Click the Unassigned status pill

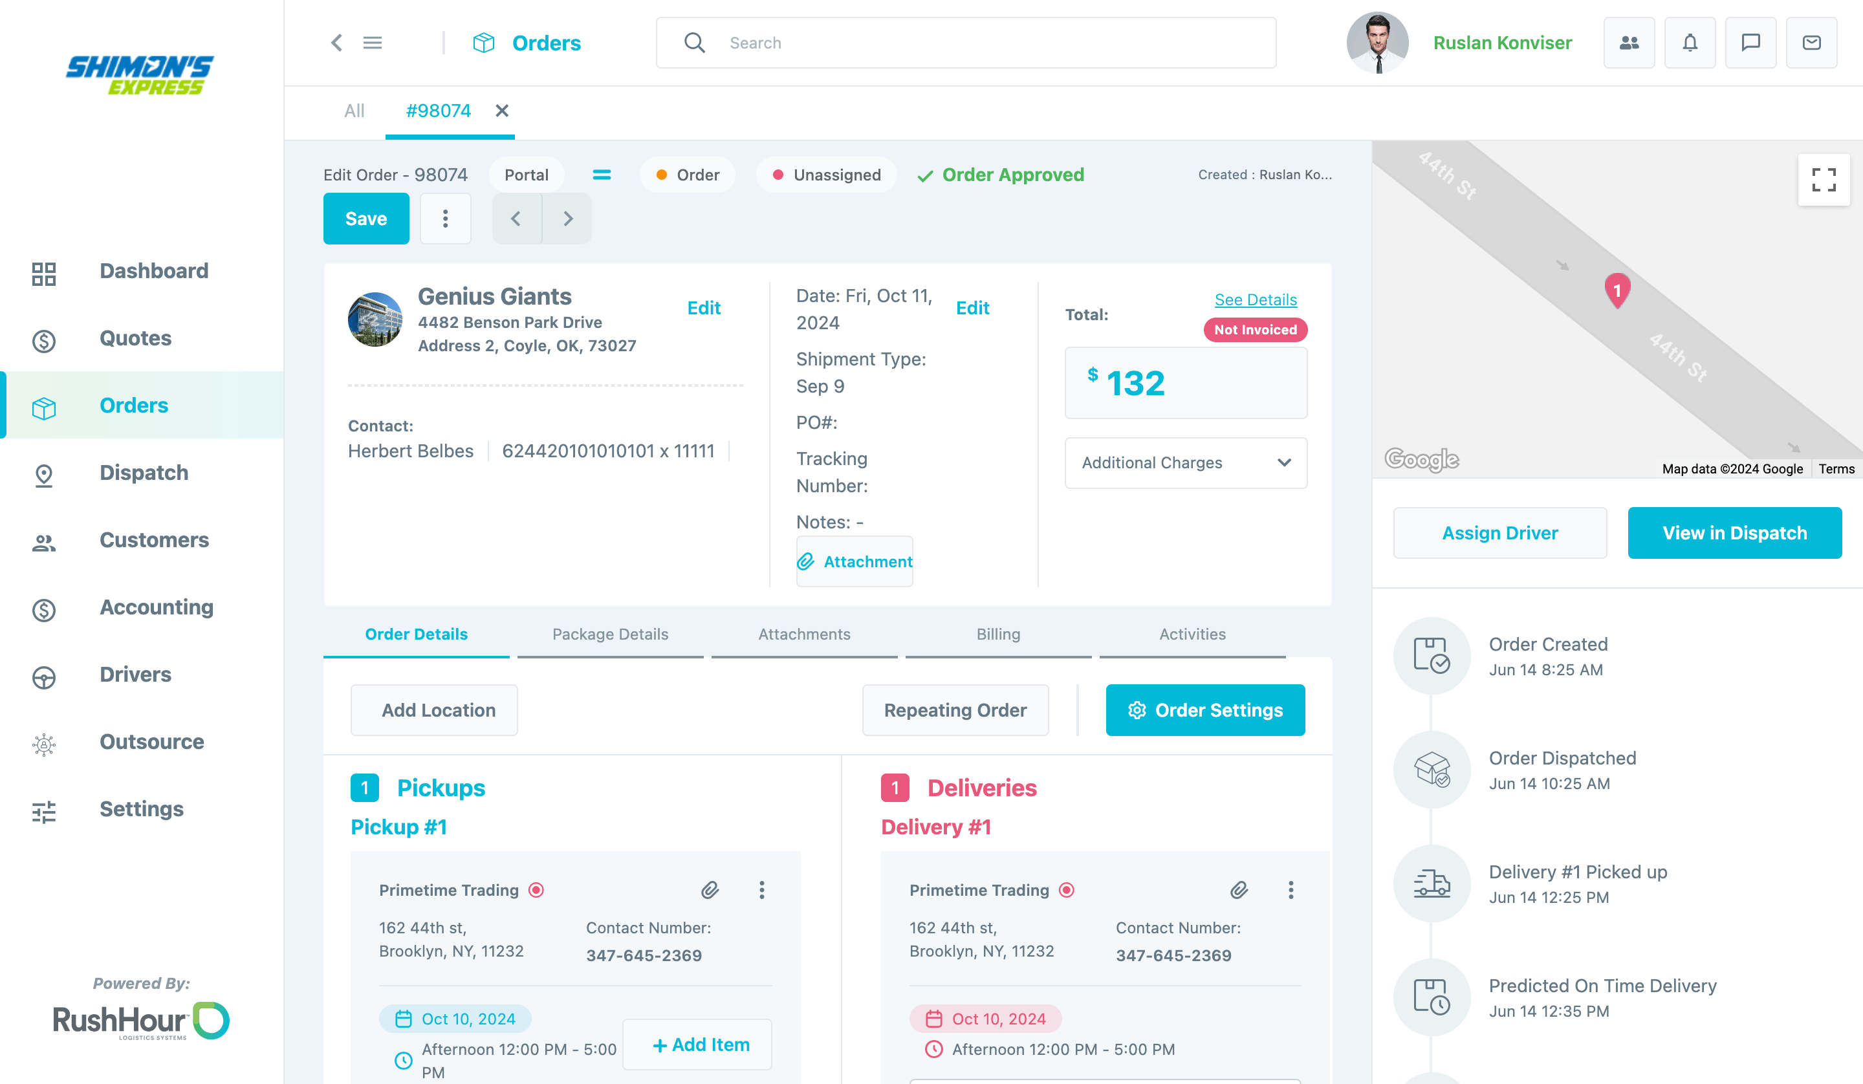click(826, 175)
